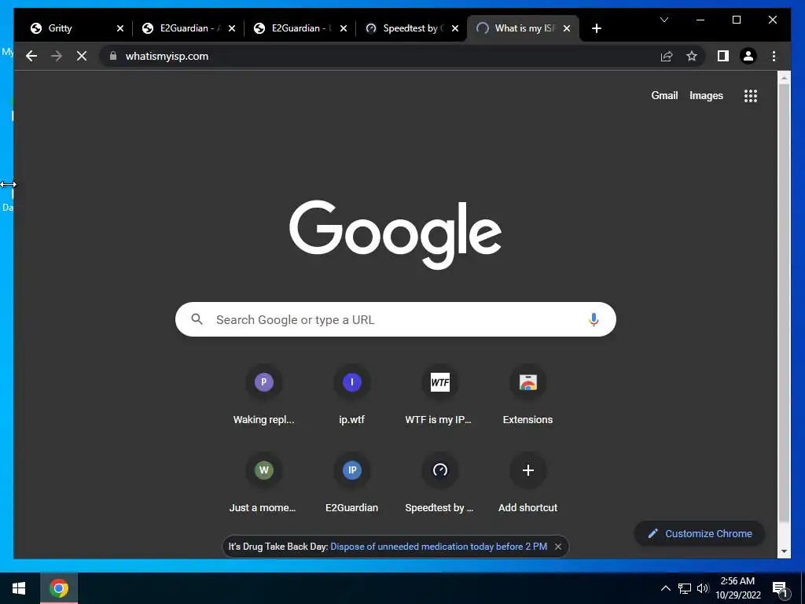Dismiss the Drug Take Back Day notice

558,547
